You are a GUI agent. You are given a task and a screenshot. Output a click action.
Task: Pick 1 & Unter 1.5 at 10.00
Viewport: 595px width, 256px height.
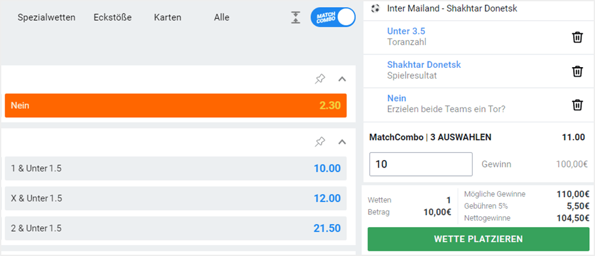tap(175, 168)
